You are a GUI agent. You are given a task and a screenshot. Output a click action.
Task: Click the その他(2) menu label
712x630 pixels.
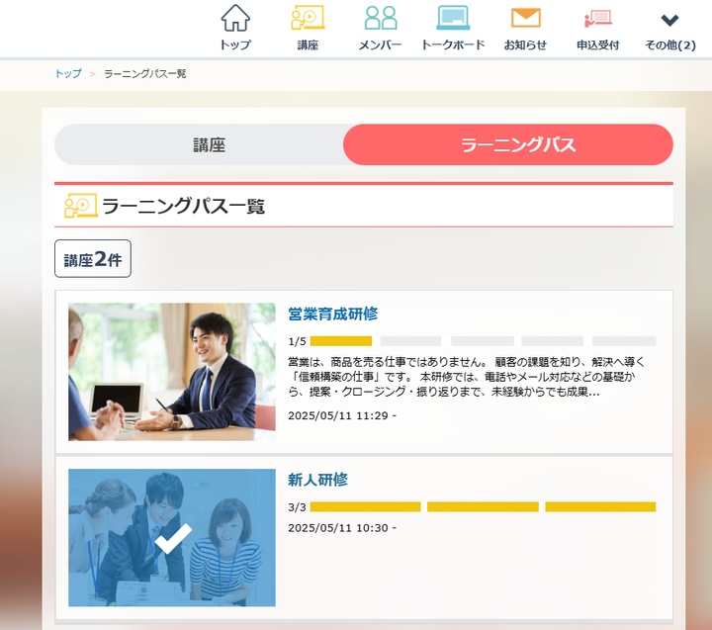670,45
